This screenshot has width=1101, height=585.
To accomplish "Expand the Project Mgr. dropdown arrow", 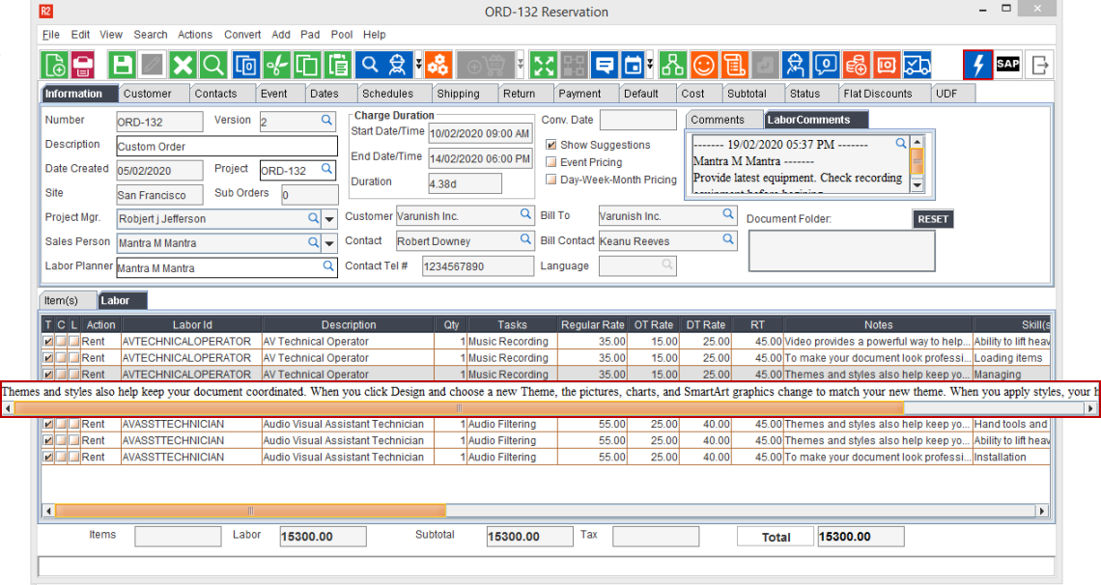I will 330,219.
